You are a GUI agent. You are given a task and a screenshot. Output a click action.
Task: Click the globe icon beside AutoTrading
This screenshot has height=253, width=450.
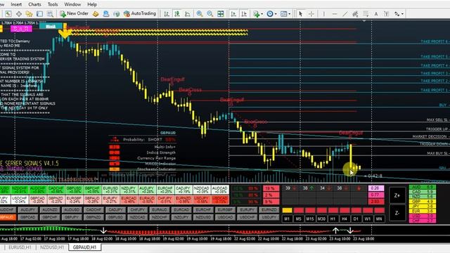(x=116, y=14)
